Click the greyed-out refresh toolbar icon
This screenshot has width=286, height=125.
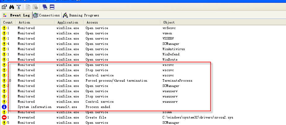(x=28, y=6)
